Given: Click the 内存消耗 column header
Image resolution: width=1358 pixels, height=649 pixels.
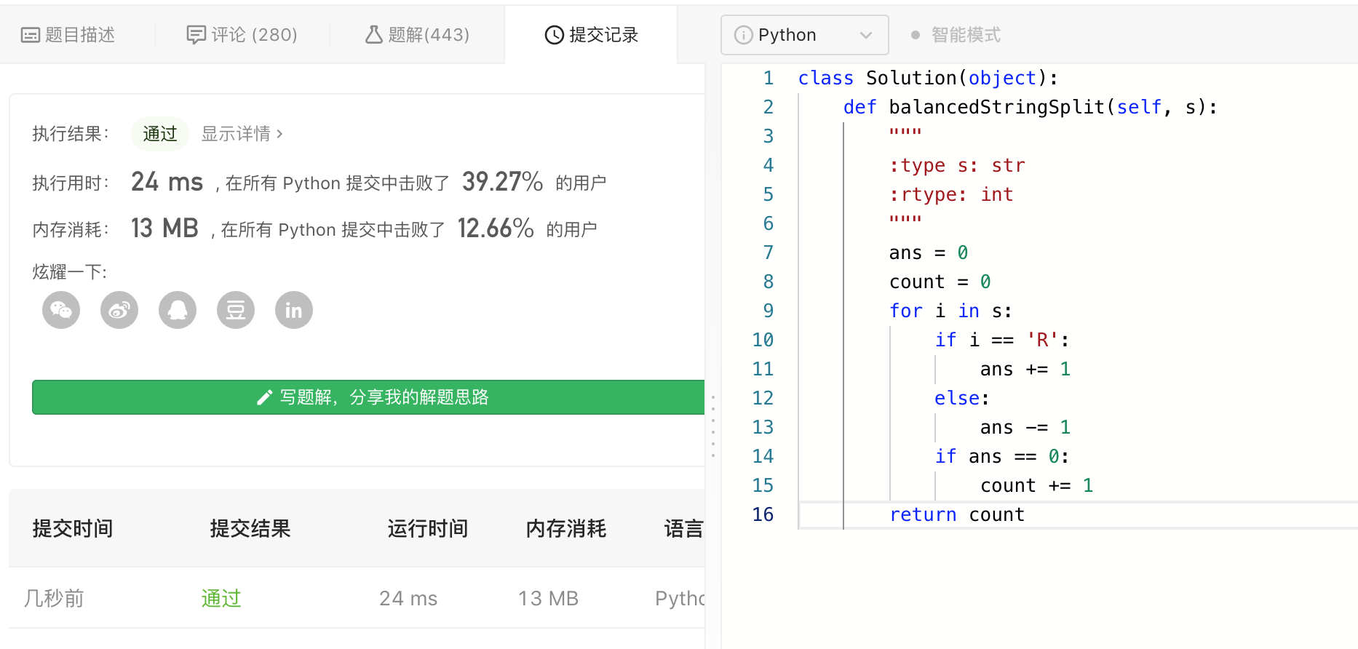Looking at the screenshot, I should point(566,528).
